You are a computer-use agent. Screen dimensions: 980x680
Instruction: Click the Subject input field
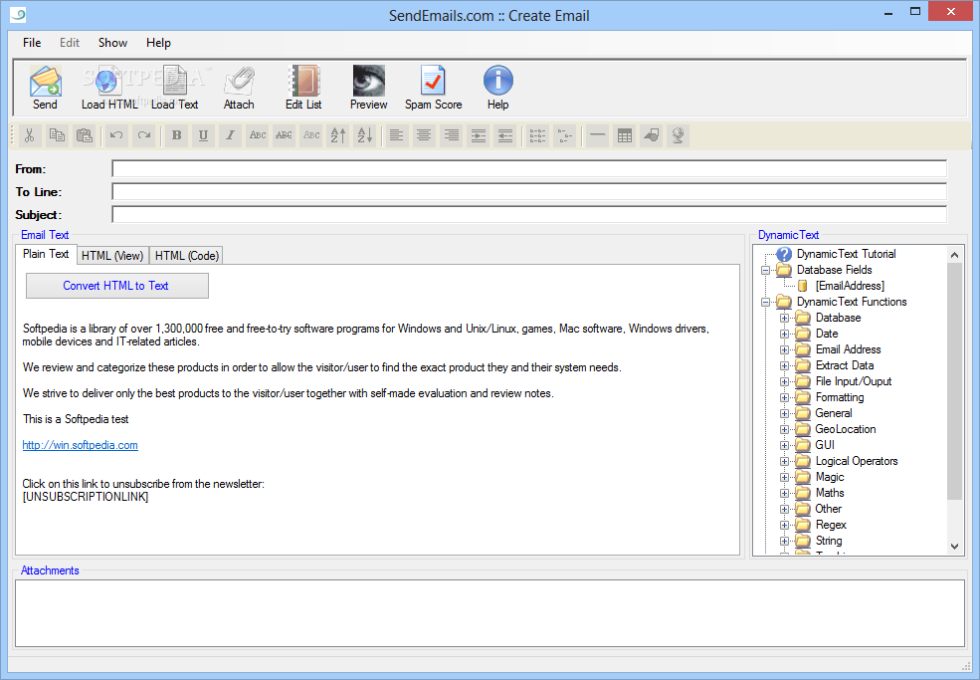(x=529, y=215)
